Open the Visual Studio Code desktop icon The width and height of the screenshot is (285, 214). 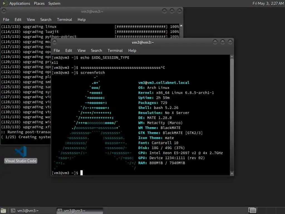[21, 154]
